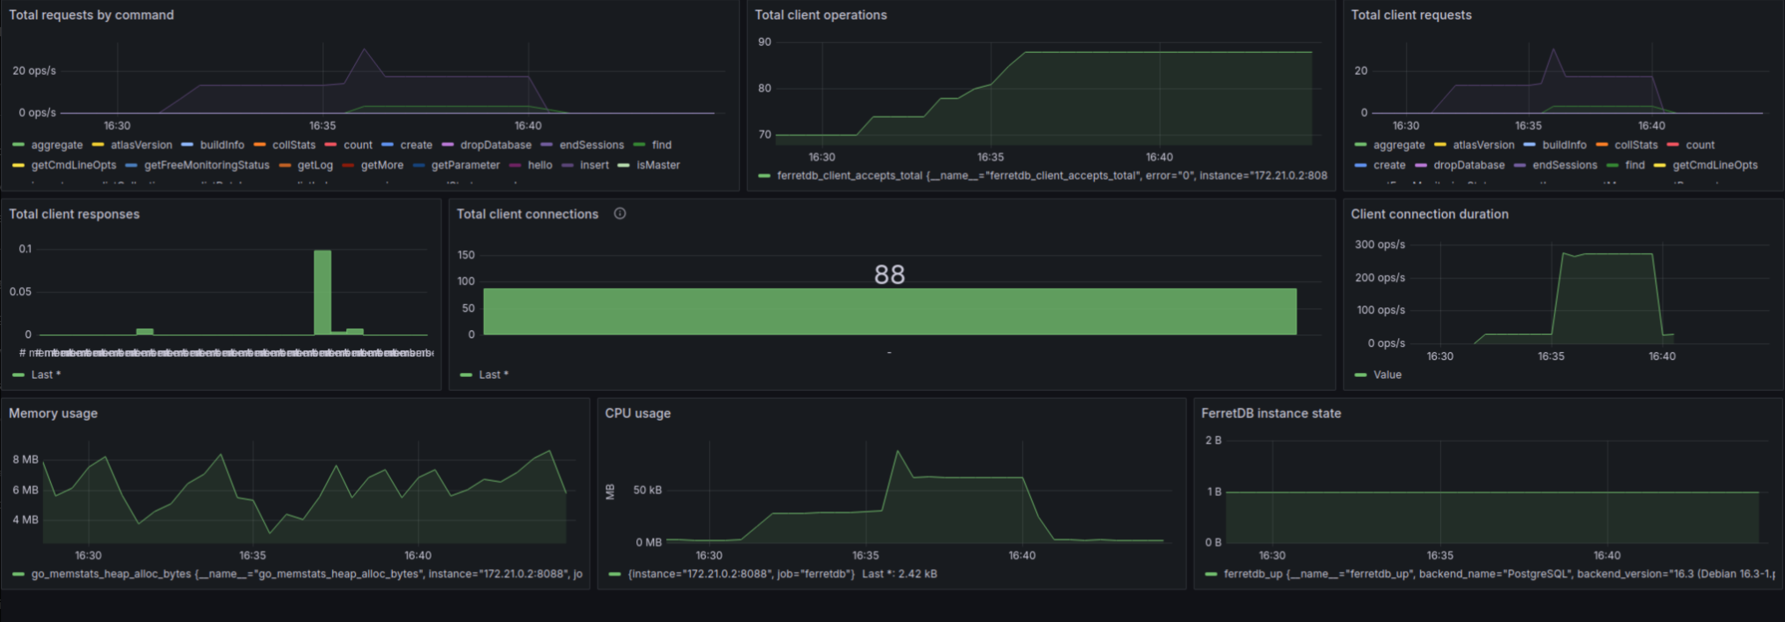Image resolution: width=1785 pixels, height=622 pixels.
Task: Hide the aggregate series in Total client requests
Action: (x=1400, y=145)
